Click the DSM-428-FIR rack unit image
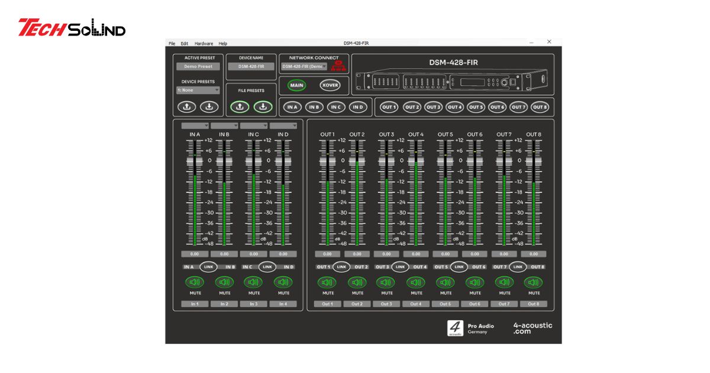Viewport: 710px width, 373px height. pos(453,81)
